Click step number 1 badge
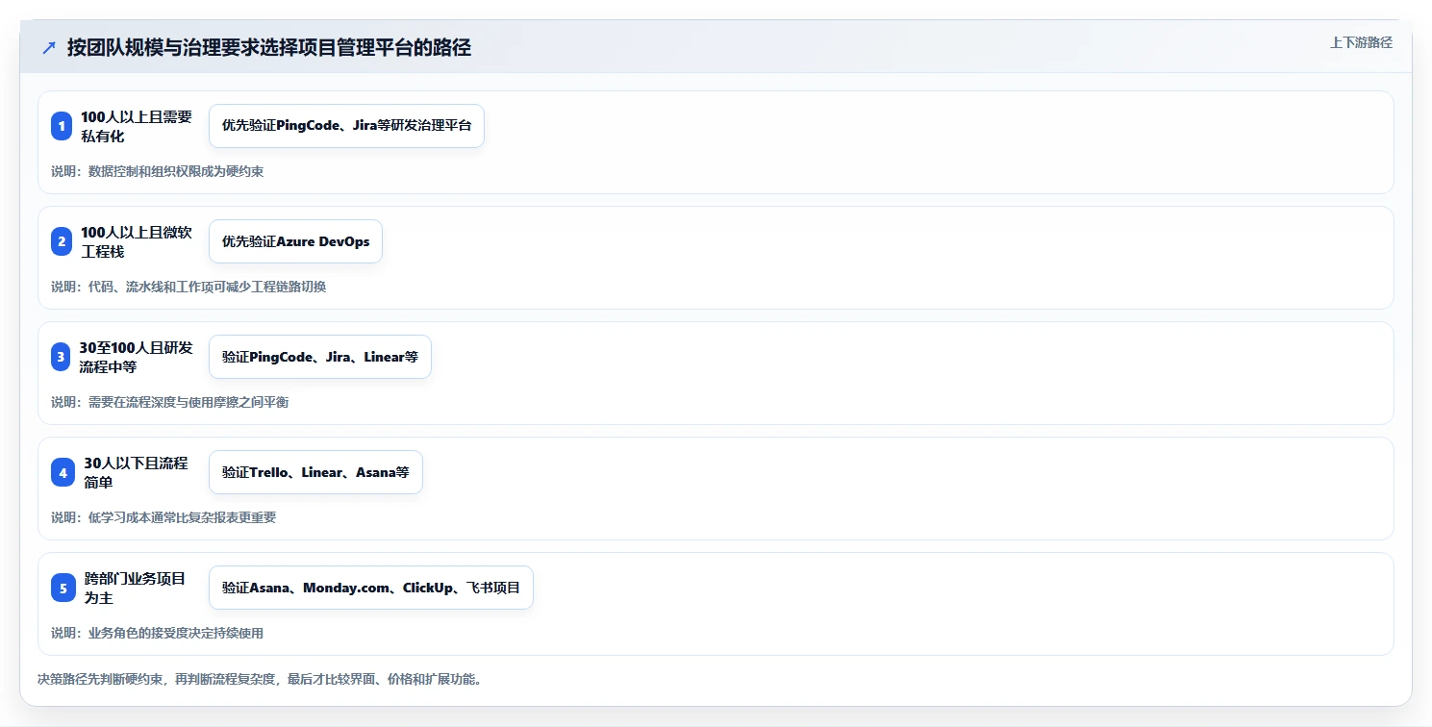 tap(62, 126)
